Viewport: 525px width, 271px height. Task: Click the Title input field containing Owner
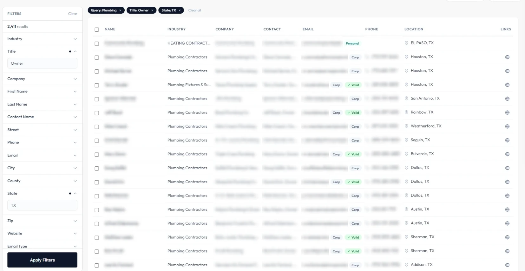tap(42, 63)
